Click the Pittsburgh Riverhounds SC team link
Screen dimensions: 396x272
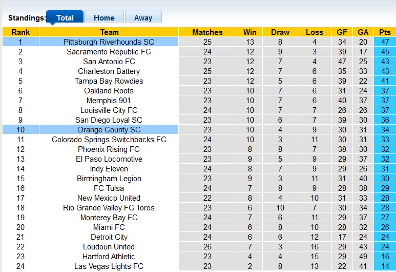coord(109,42)
